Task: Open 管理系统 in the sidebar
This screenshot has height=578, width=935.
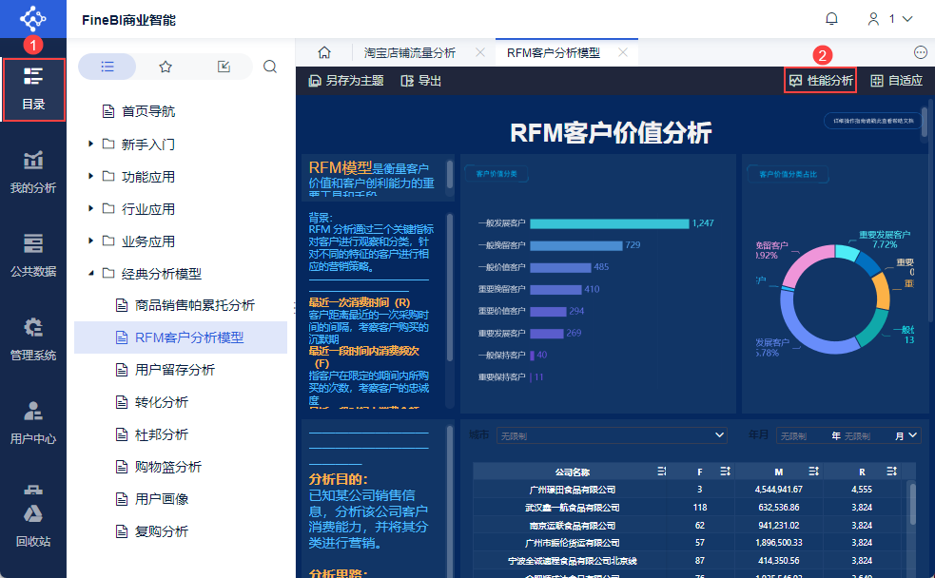Action: [33, 340]
